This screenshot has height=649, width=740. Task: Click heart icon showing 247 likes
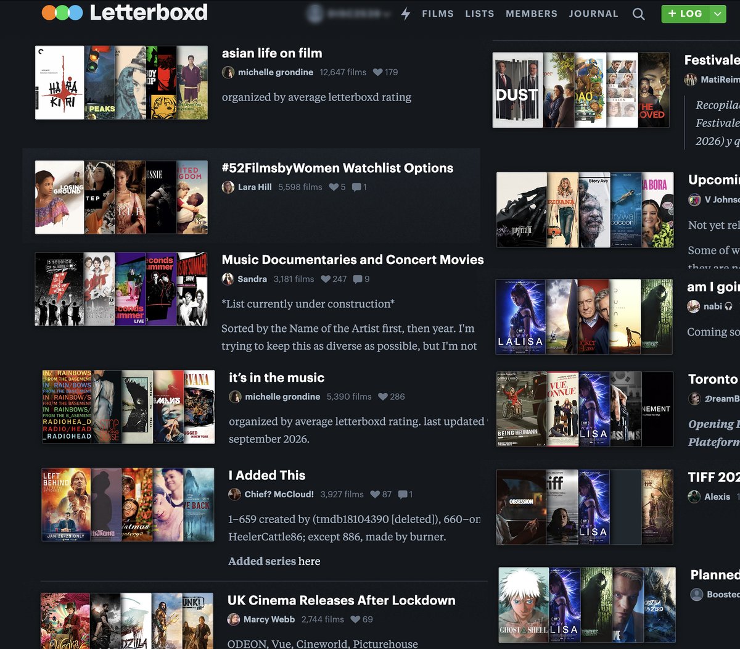tap(326, 279)
